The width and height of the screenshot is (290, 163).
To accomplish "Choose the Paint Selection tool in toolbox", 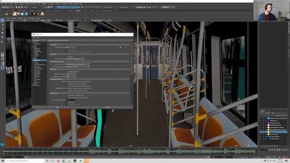I will click(x=2, y=29).
